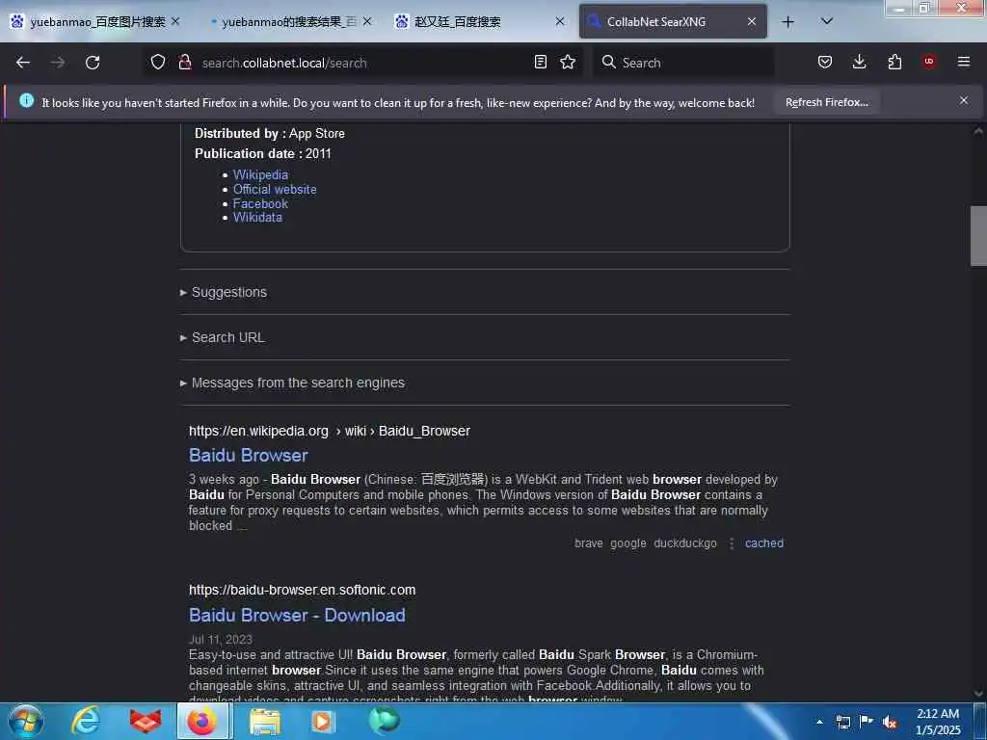Click the Publication date 2011 text
987x740 pixels.
[x=262, y=153]
